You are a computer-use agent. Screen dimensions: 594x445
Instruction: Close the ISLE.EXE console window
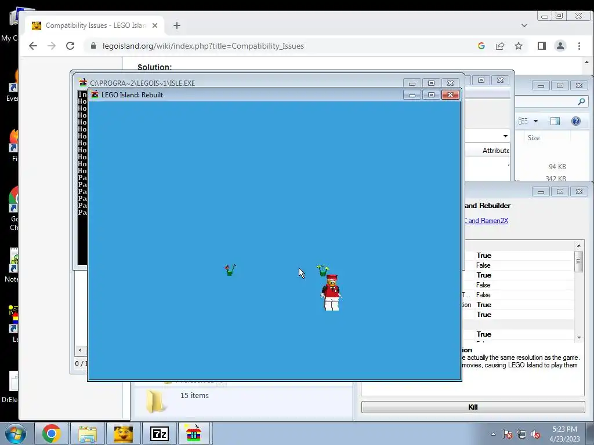click(450, 83)
